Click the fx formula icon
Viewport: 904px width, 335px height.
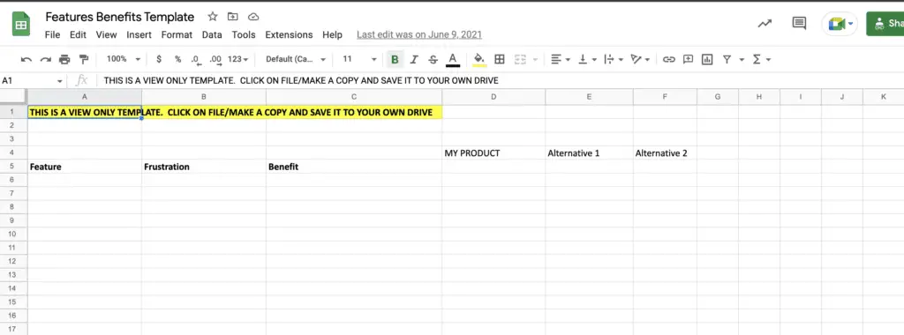point(82,80)
